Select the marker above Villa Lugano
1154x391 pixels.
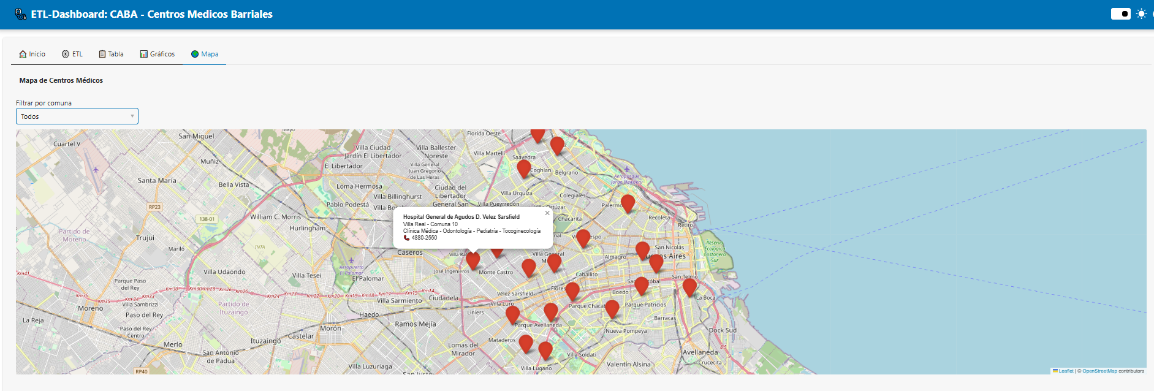click(545, 350)
